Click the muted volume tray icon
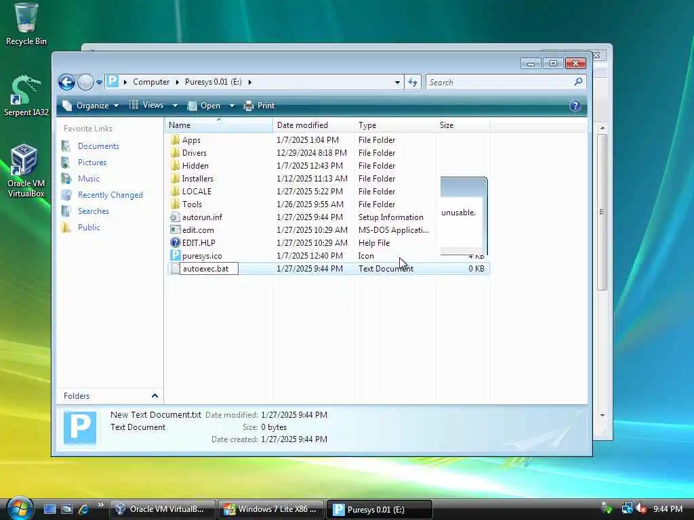The height and width of the screenshot is (520, 694). 641,509
